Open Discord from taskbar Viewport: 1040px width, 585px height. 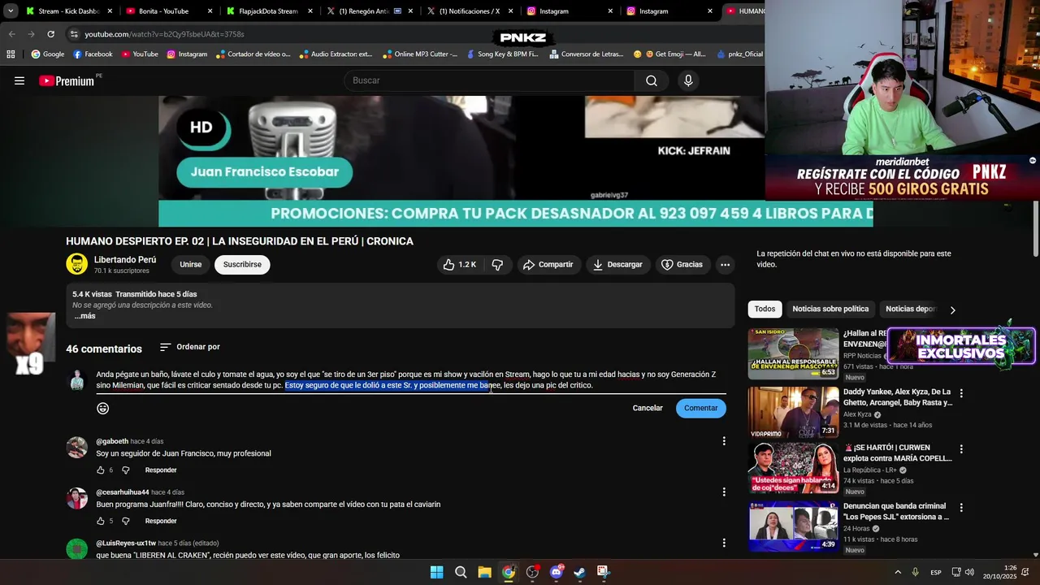pyautogui.click(x=556, y=572)
